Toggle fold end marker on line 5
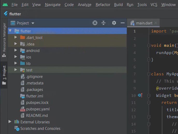 pos(149,59)
